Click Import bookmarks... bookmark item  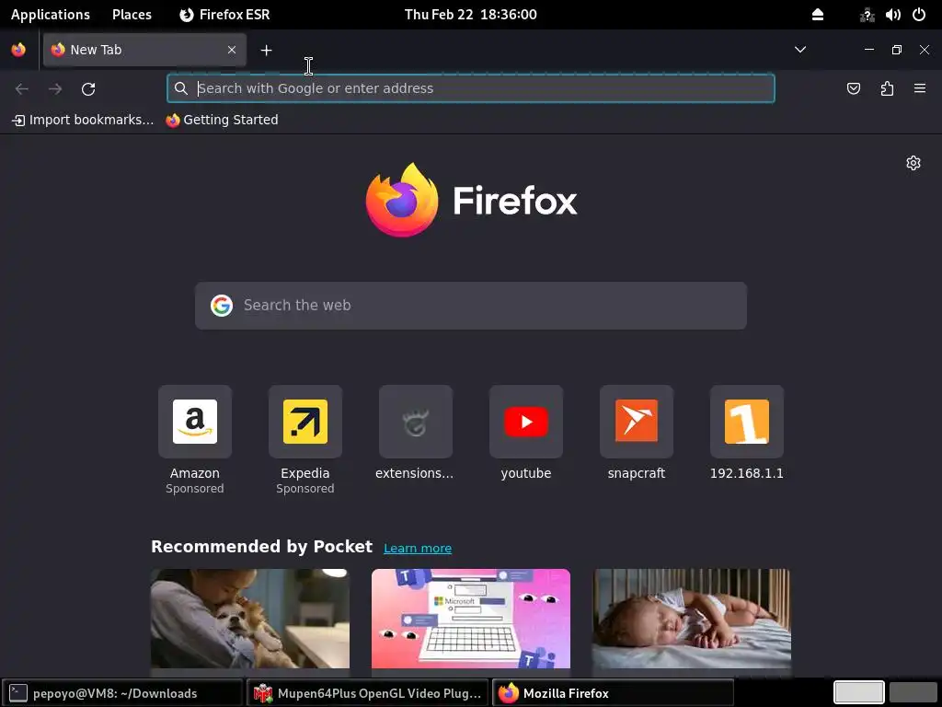(x=83, y=120)
